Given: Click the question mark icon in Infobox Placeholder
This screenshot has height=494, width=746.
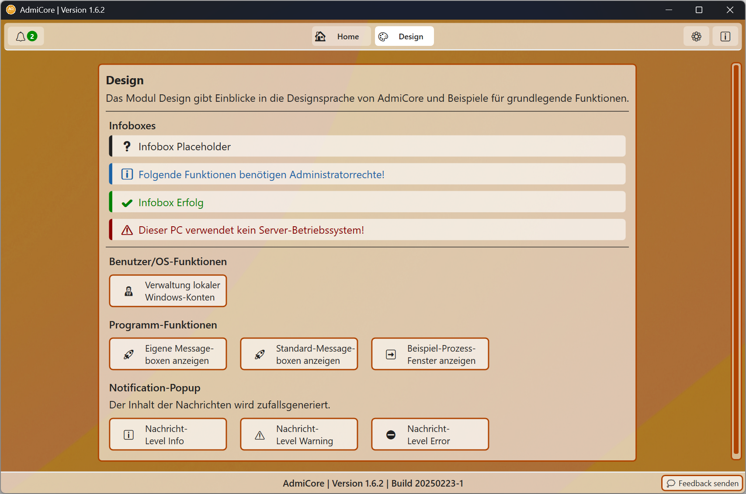Looking at the screenshot, I should point(127,146).
